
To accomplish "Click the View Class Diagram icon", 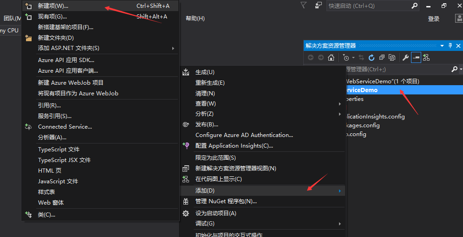I will (426, 57).
